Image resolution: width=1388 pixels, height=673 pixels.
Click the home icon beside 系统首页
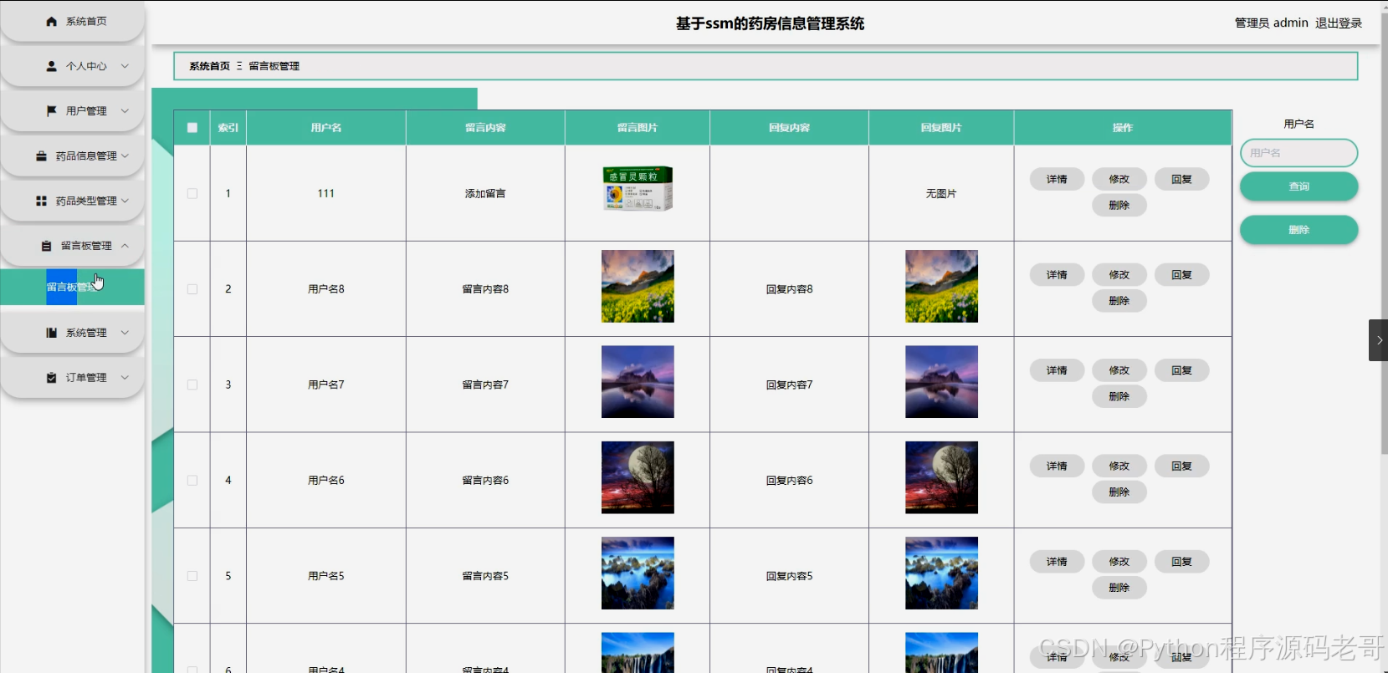[52, 22]
